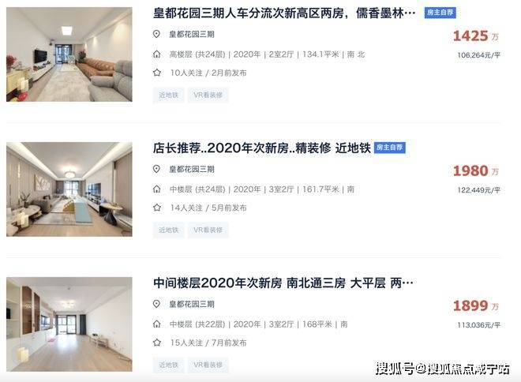
Task: Click house icon beside 134.1平米 details
Action: pyautogui.click(x=156, y=54)
